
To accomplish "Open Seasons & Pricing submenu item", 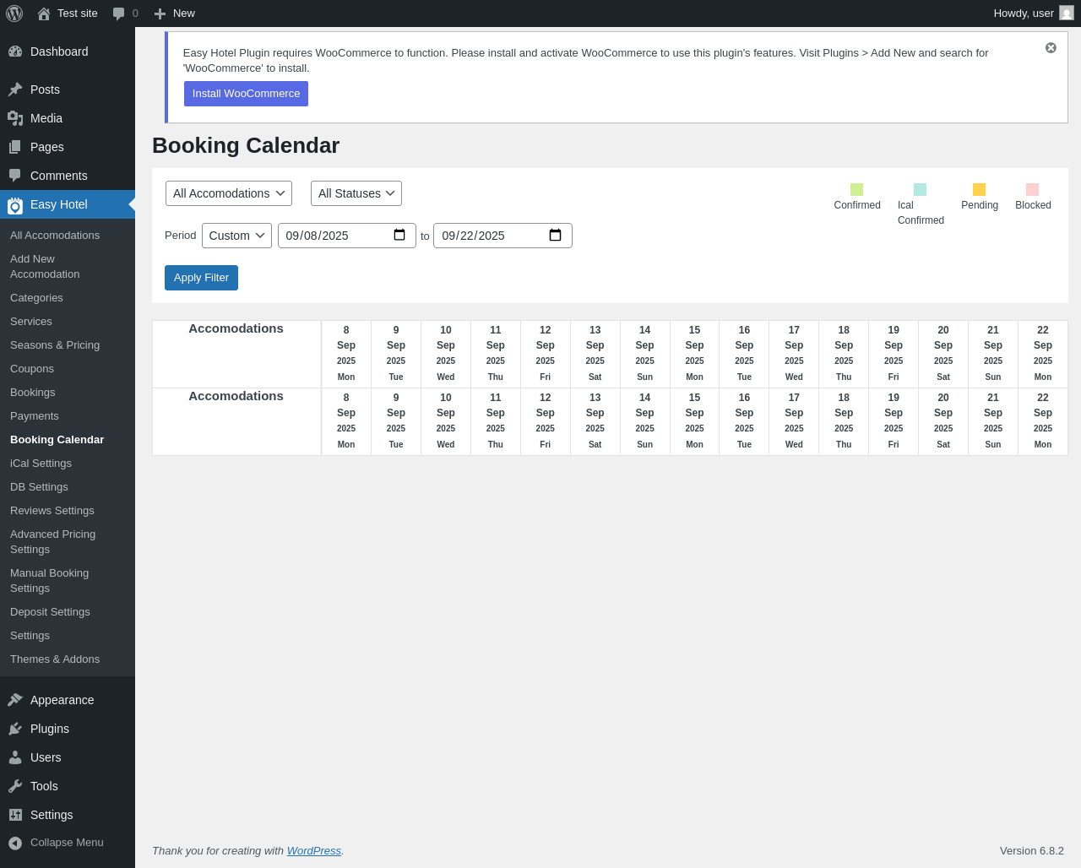I will click(55, 345).
